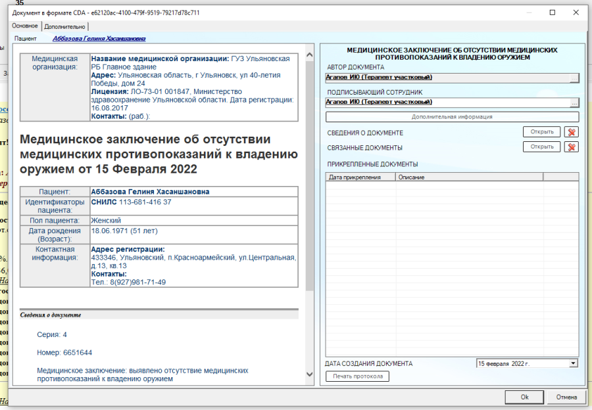This screenshot has width=592, height=410.
Task: Click scroll down arrow of document preview
Action: coord(310,374)
